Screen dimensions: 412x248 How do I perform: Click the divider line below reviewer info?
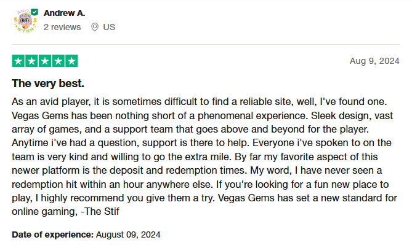click(x=206, y=45)
